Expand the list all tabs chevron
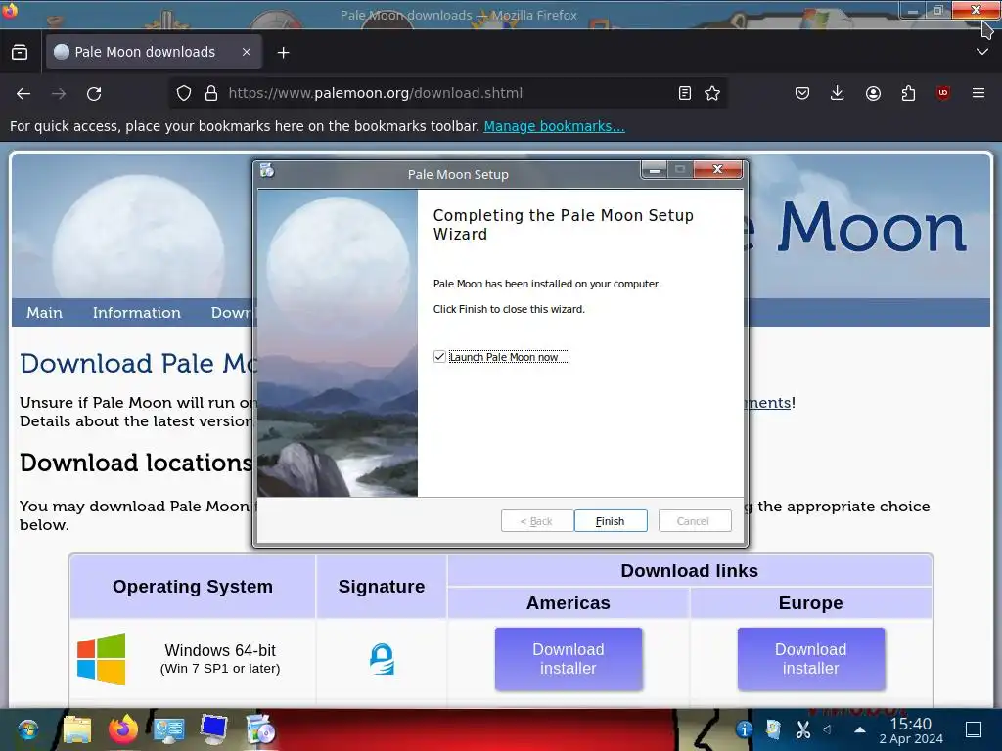The height and width of the screenshot is (751, 1002). click(982, 52)
